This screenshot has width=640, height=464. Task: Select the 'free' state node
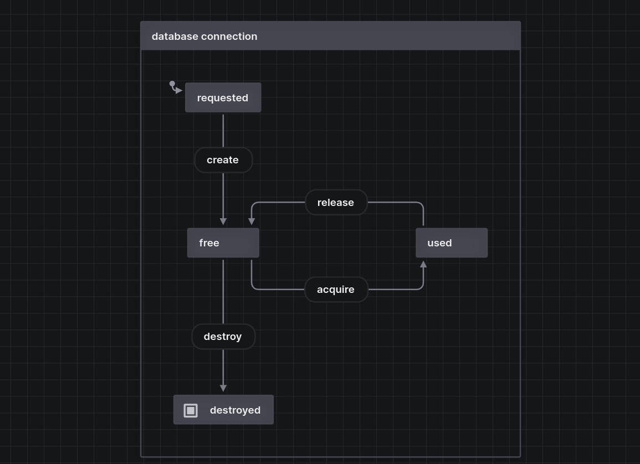coord(223,243)
